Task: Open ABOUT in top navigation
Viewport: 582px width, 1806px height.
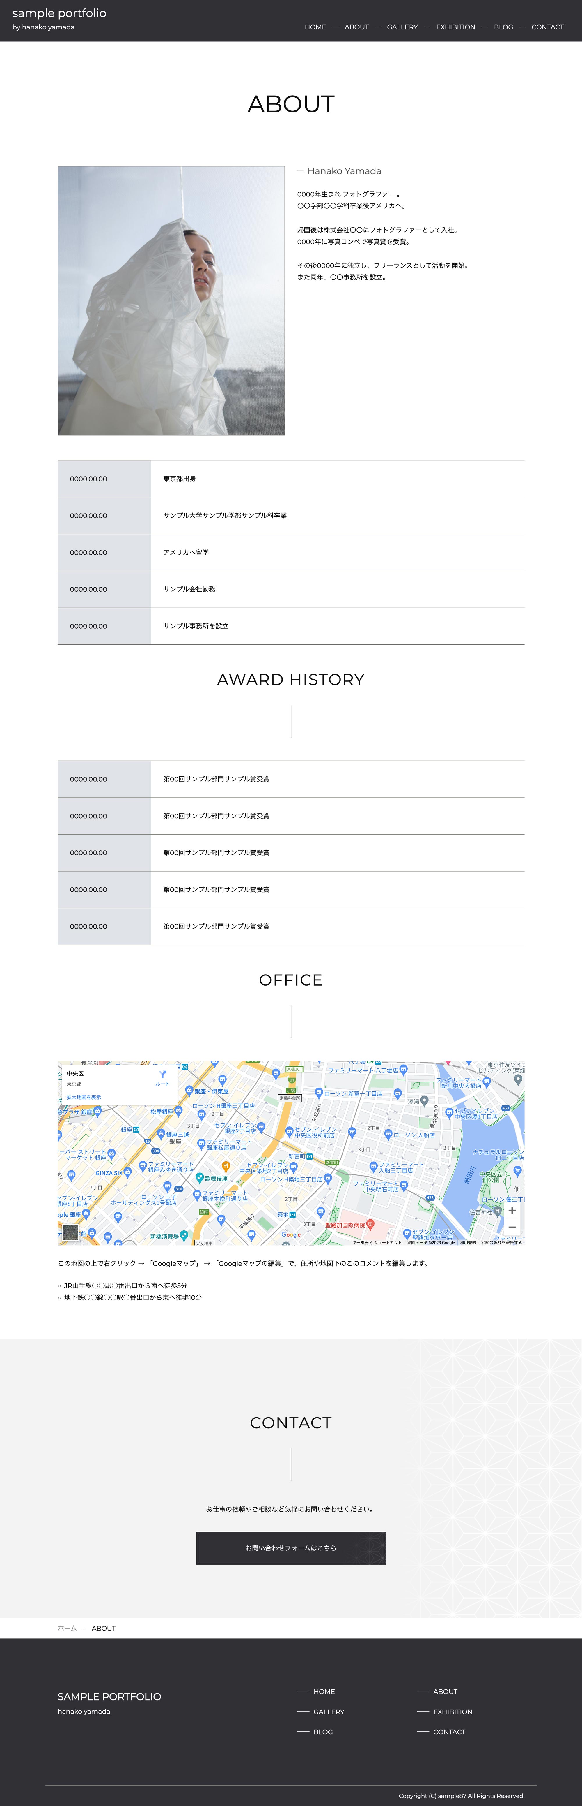Action: (x=356, y=27)
